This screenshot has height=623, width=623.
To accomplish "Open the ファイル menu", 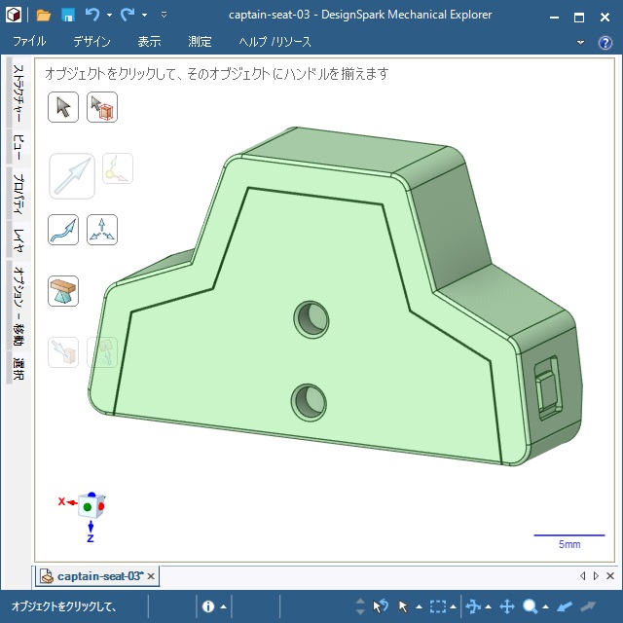I will (29, 41).
